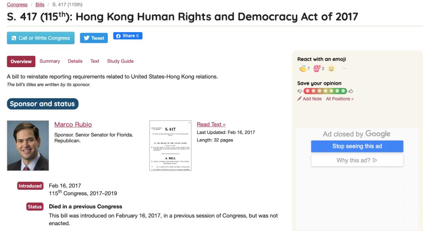The height and width of the screenshot is (231, 423).
Task: React with the clapping hands emoji
Action: [303, 69]
